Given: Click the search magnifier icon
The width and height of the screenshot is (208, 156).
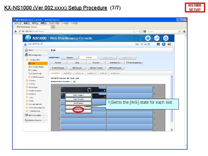Looking at the screenshot, I should click(179, 31).
